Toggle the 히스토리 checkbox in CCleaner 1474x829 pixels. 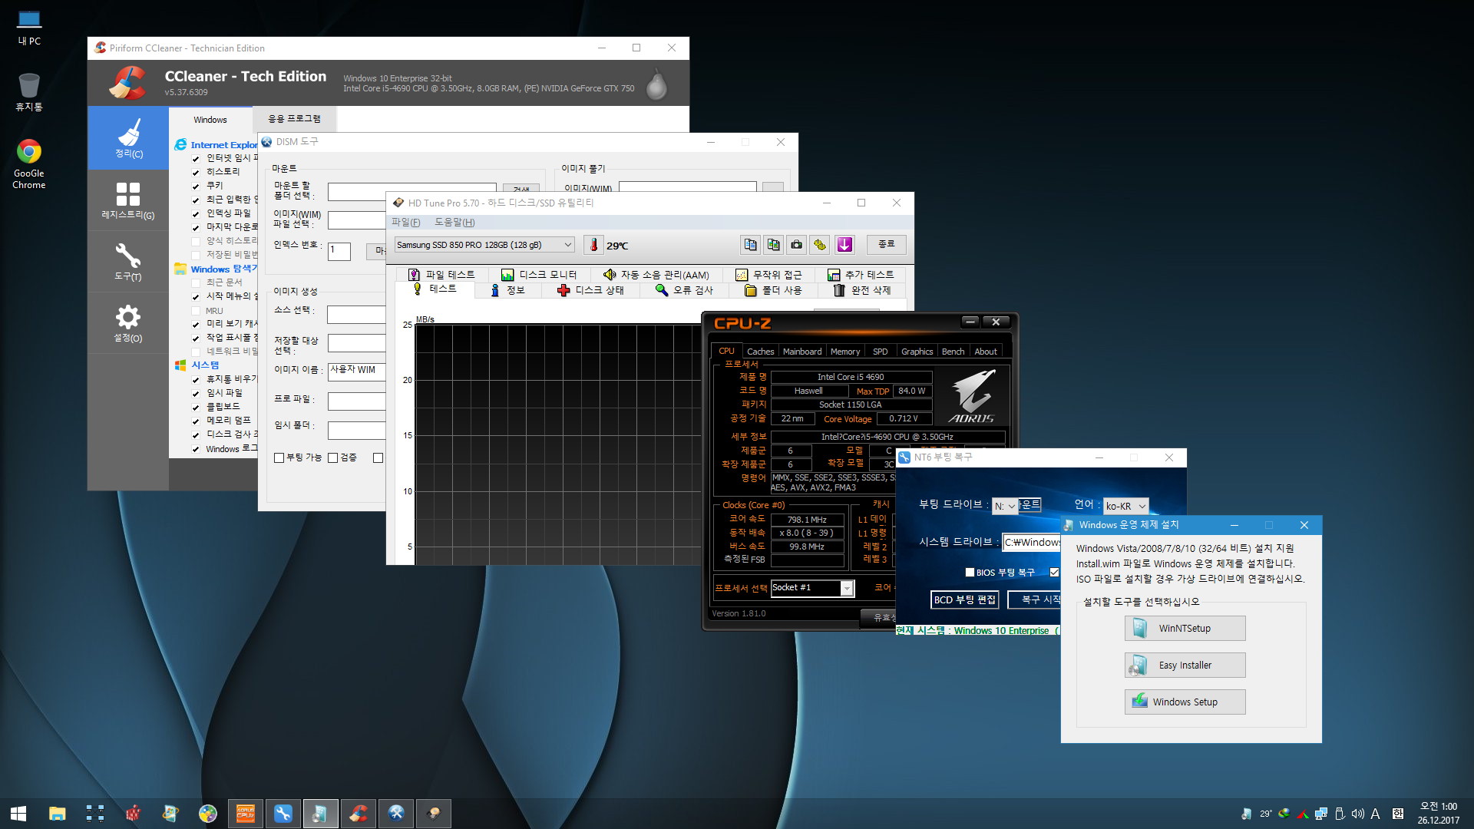pos(196,173)
